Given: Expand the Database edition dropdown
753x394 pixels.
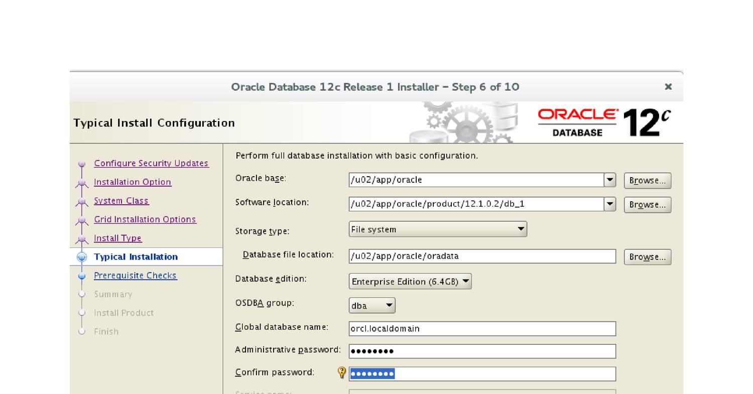Looking at the screenshot, I should 410,282.
